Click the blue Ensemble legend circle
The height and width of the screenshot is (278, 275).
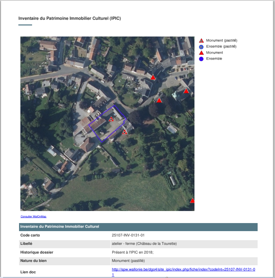tap(201, 59)
